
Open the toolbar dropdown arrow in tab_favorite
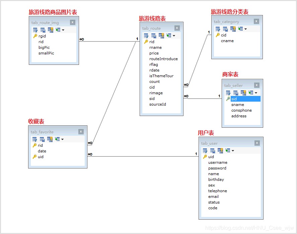pyautogui.click(x=62, y=139)
